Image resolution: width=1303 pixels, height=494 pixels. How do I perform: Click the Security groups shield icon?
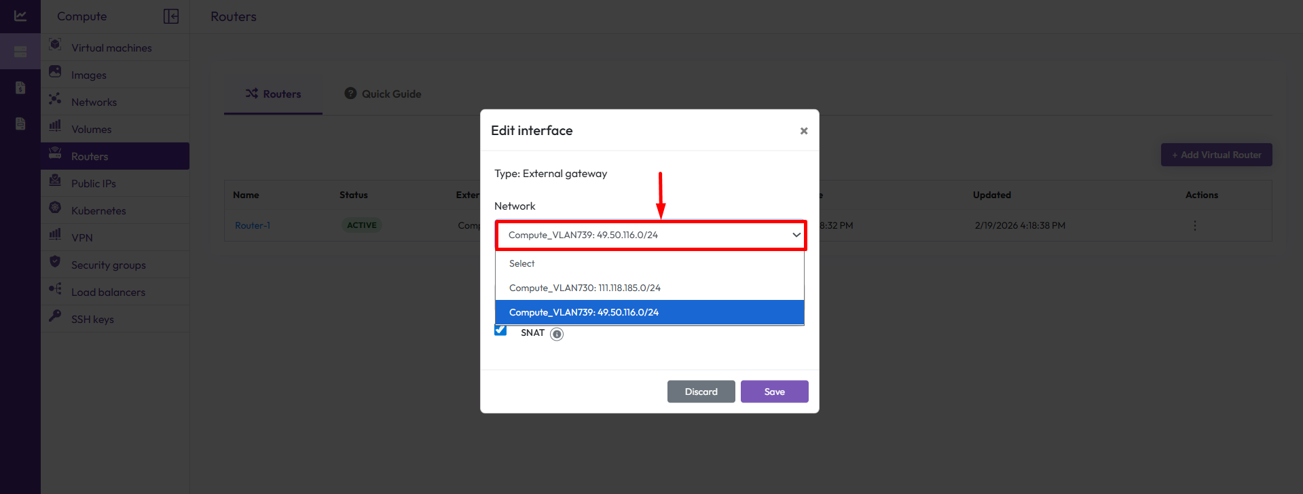[x=56, y=262]
